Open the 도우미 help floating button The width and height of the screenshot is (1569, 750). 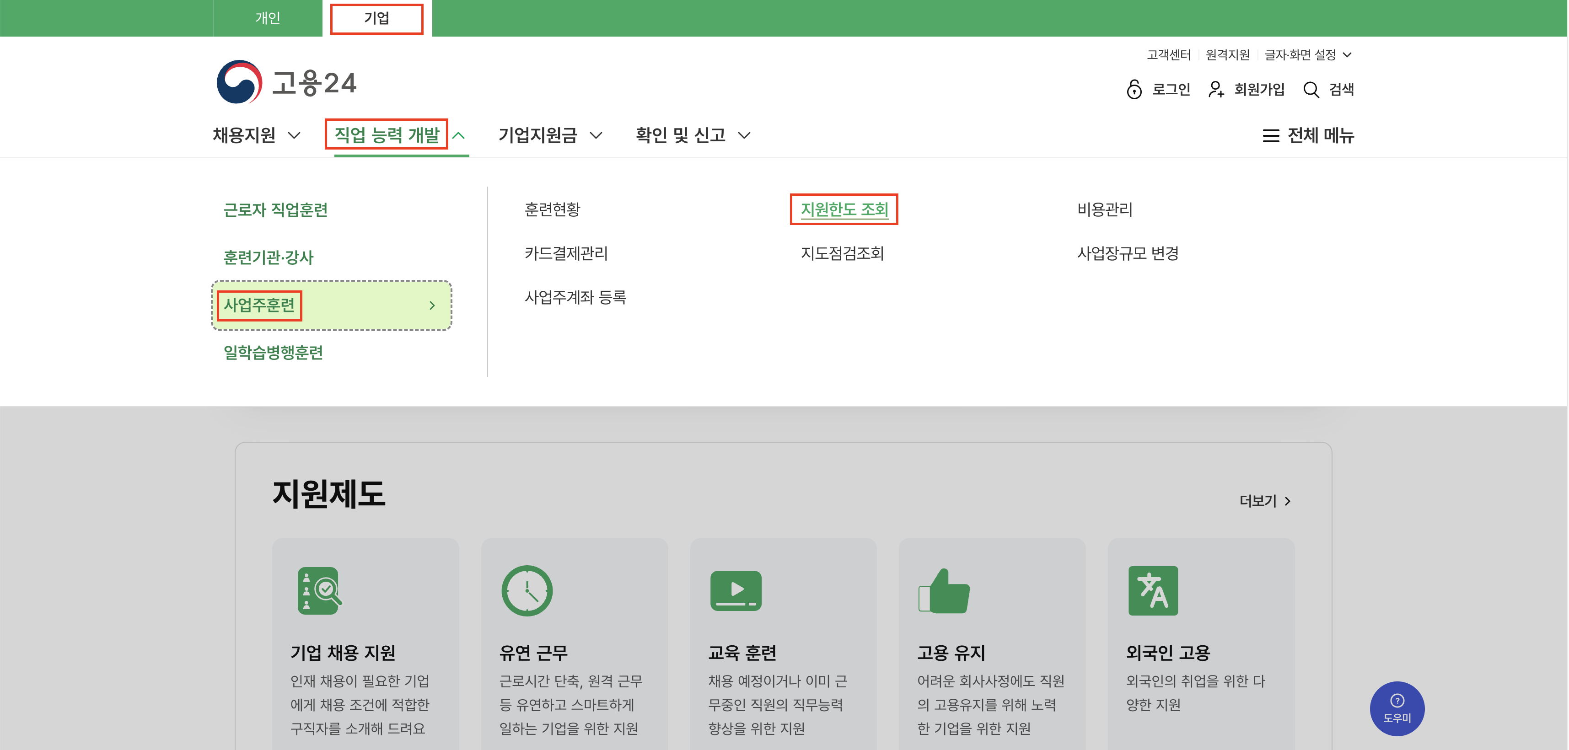(x=1397, y=708)
